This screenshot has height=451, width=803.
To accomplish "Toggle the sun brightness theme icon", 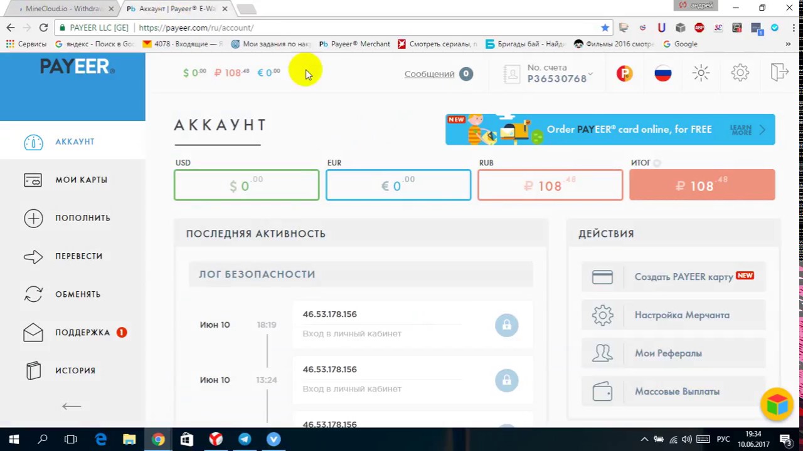I will (x=701, y=73).
